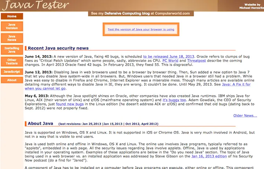Click the 'About Java' heading

[x=40, y=124]
